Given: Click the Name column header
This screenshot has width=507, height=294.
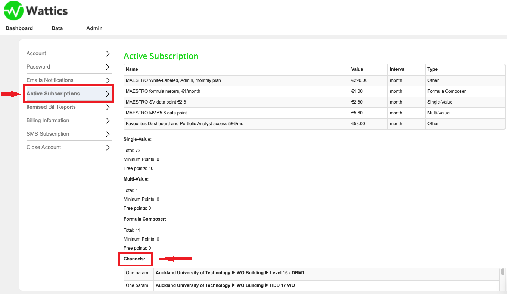Looking at the screenshot, I should pyautogui.click(x=236, y=69).
